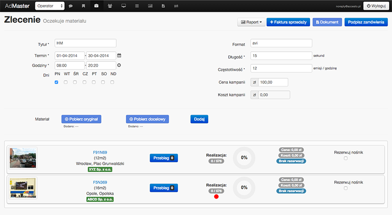Open the F91N69 carrier link

pos(100,152)
